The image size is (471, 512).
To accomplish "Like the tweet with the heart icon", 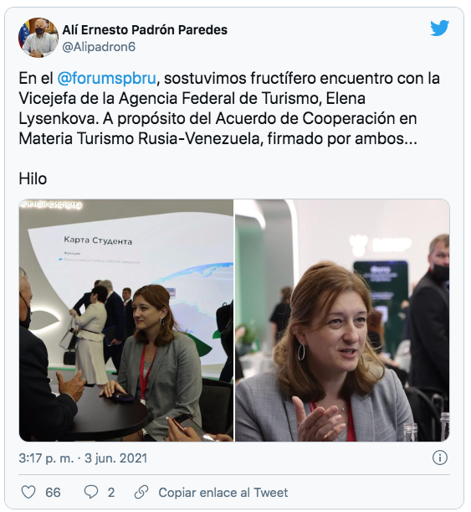I will 28,492.
